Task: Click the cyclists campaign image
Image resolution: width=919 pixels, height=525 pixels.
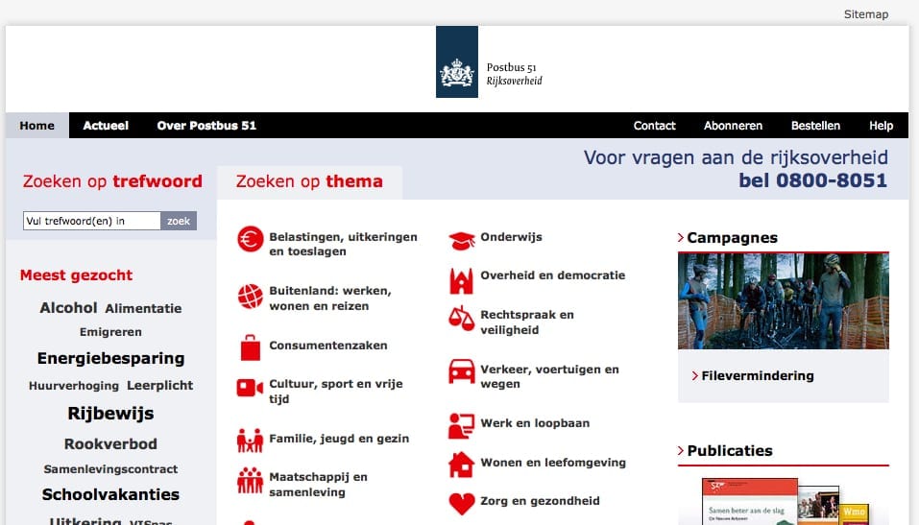Action: (783, 301)
